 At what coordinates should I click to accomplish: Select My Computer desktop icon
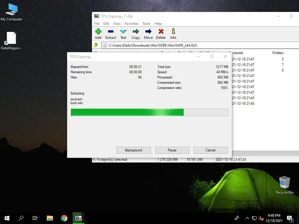click(x=11, y=12)
